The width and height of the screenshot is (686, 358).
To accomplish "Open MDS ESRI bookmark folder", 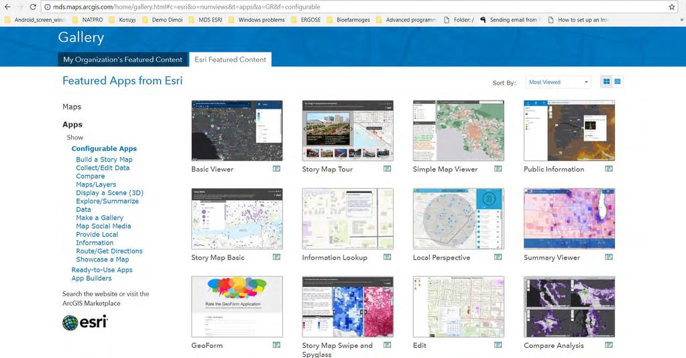I will [206, 19].
